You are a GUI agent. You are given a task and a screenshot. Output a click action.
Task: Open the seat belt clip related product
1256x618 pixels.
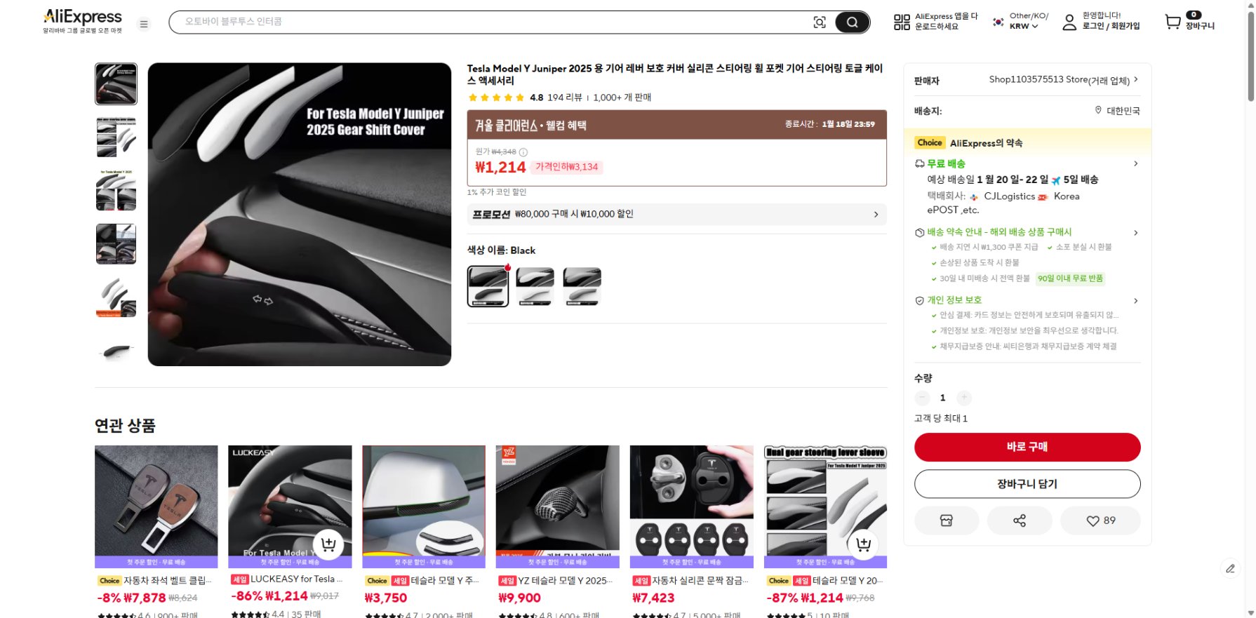click(x=156, y=506)
